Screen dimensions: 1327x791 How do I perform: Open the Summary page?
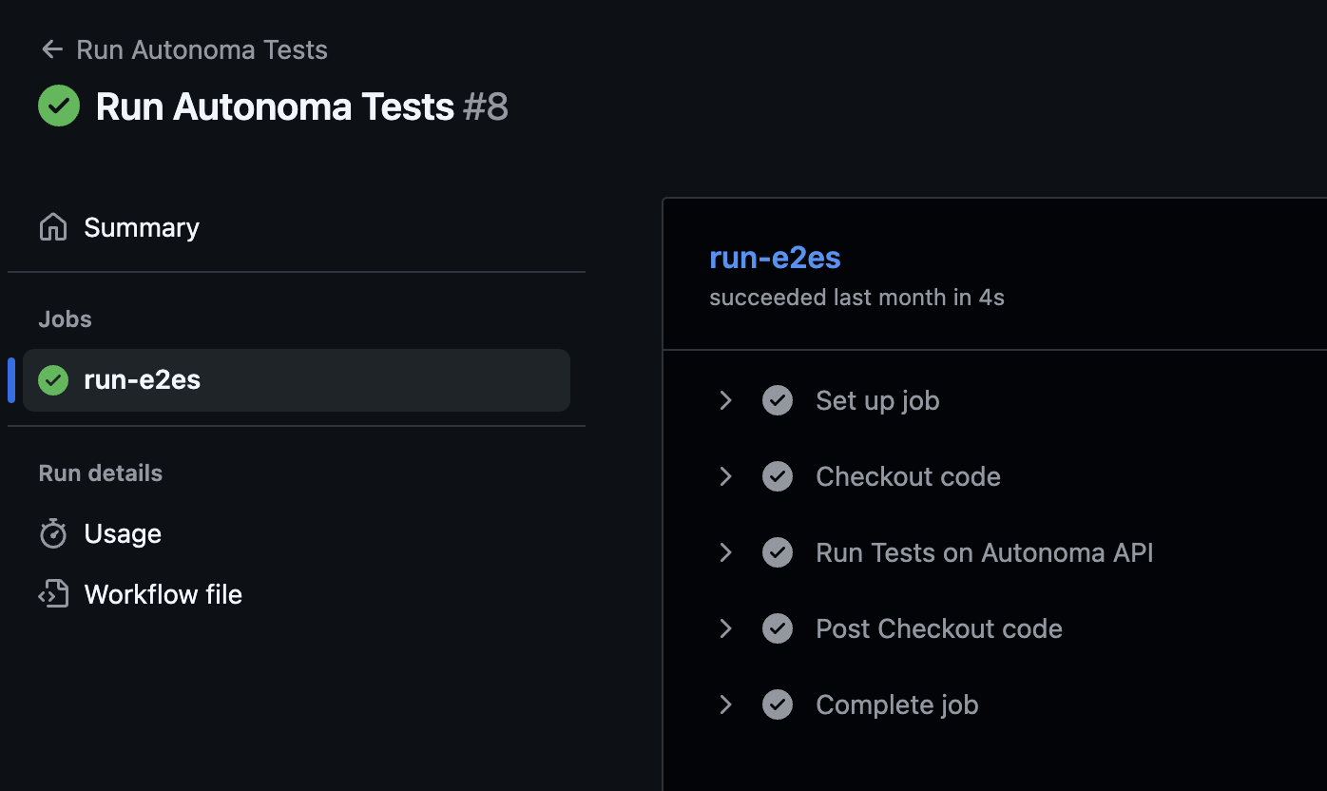pyautogui.click(x=142, y=226)
